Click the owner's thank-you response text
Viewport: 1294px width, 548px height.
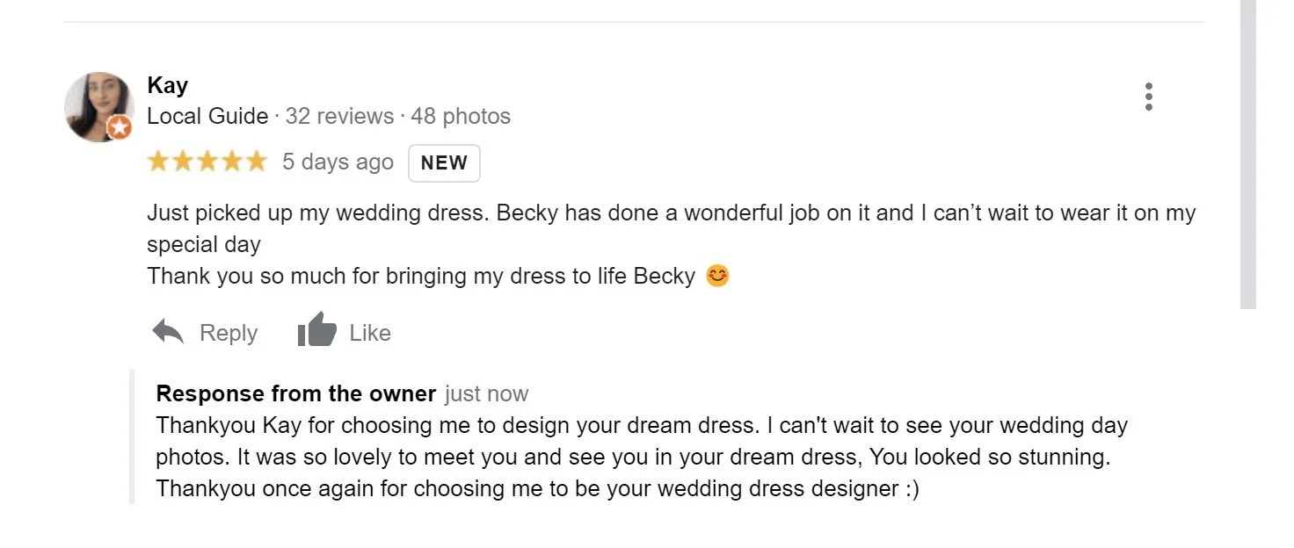pos(642,457)
